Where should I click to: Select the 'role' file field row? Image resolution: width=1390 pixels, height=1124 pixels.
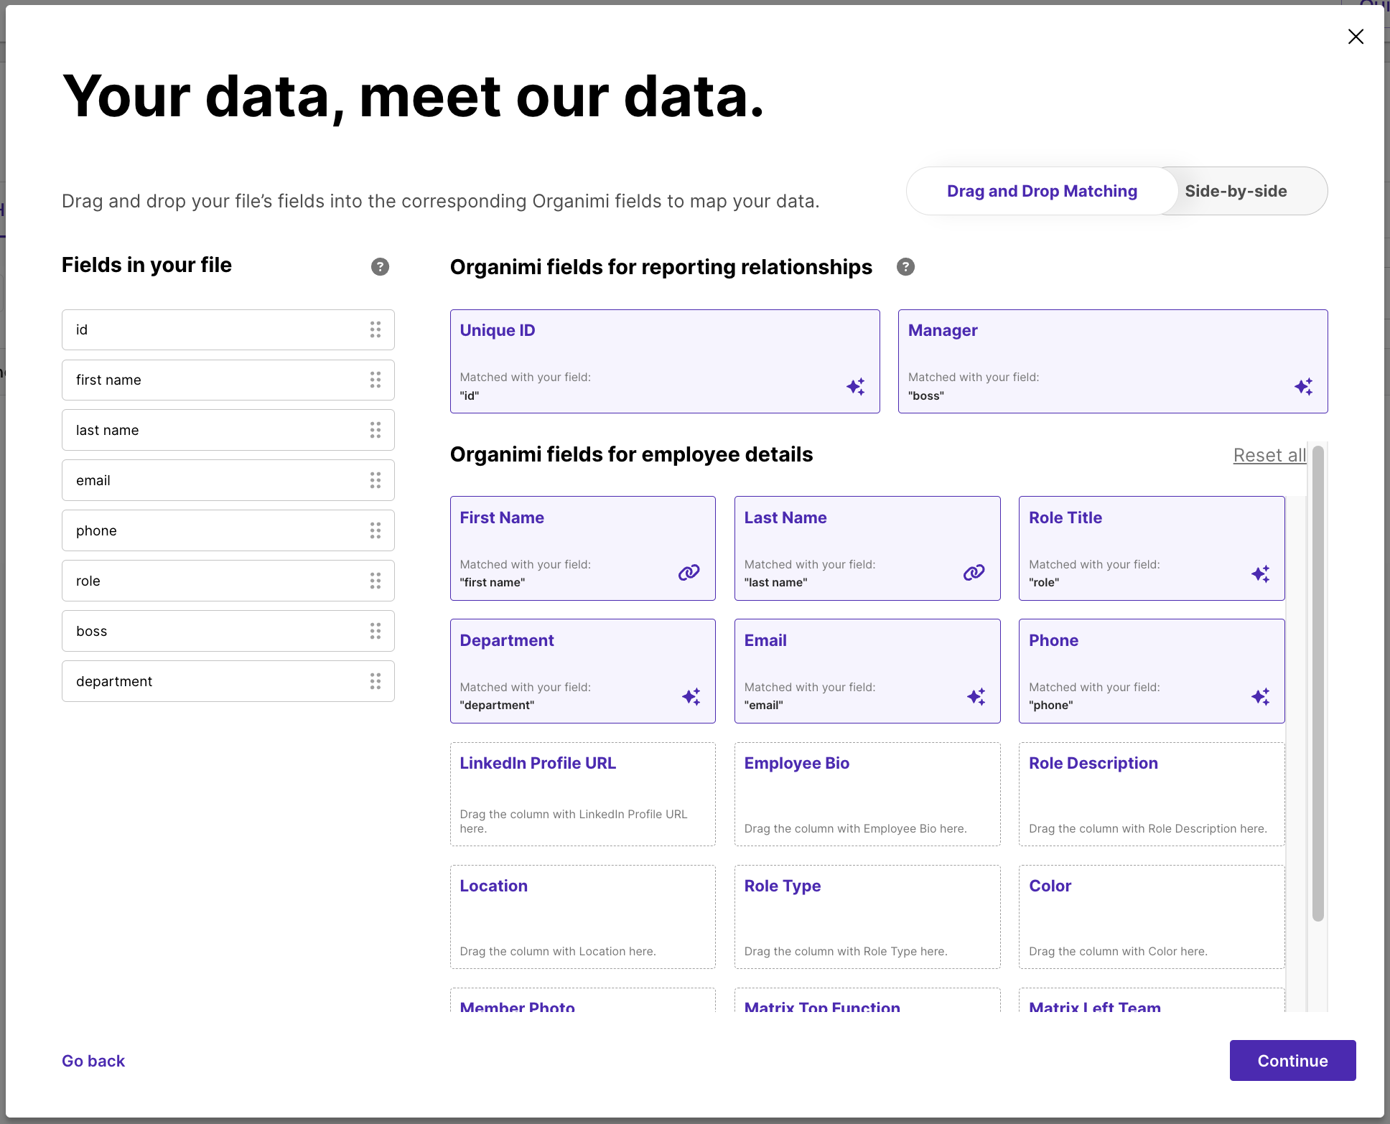click(228, 581)
